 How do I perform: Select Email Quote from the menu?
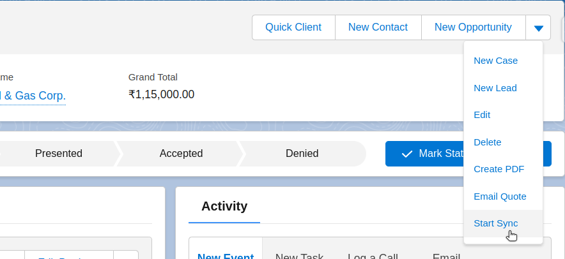tap(500, 196)
